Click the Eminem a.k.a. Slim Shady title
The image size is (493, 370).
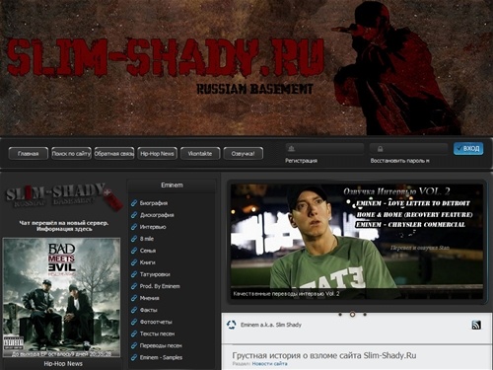click(x=271, y=325)
